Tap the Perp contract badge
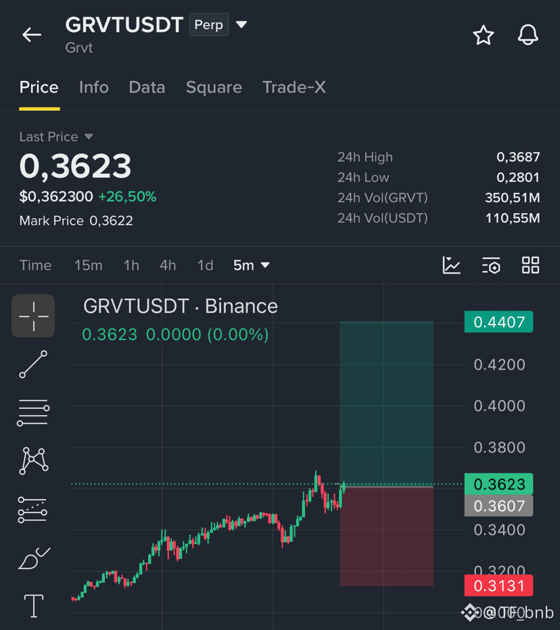Viewport: 560px width, 630px height. click(x=209, y=24)
